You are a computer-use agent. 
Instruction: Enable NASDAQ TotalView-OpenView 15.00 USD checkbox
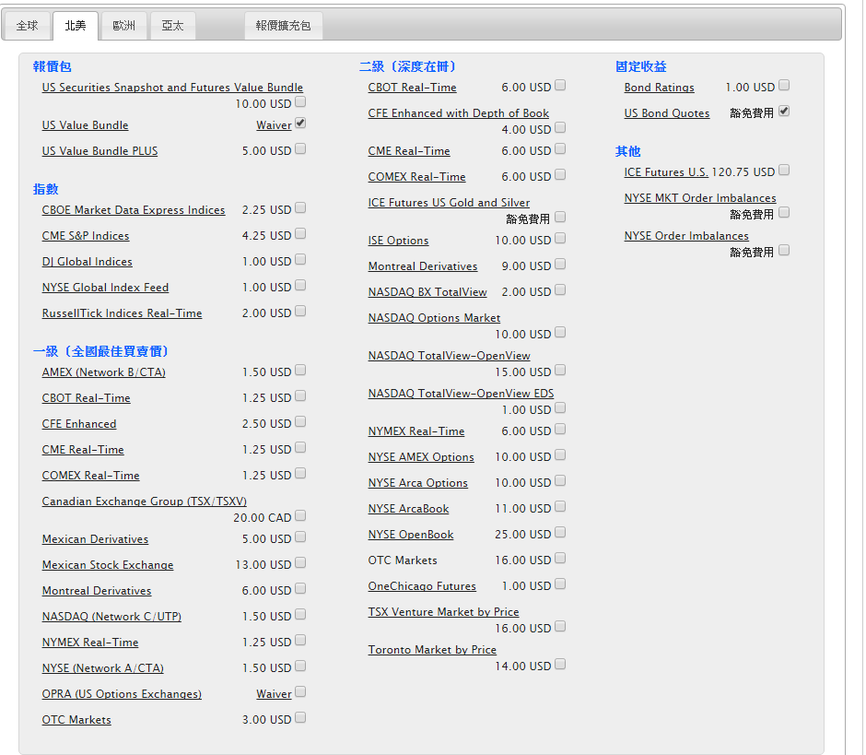[x=560, y=371]
